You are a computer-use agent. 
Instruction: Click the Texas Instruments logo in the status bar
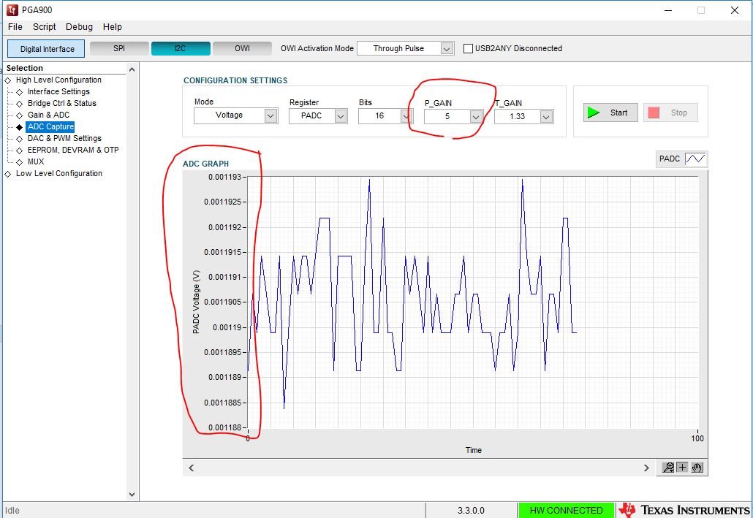click(630, 510)
